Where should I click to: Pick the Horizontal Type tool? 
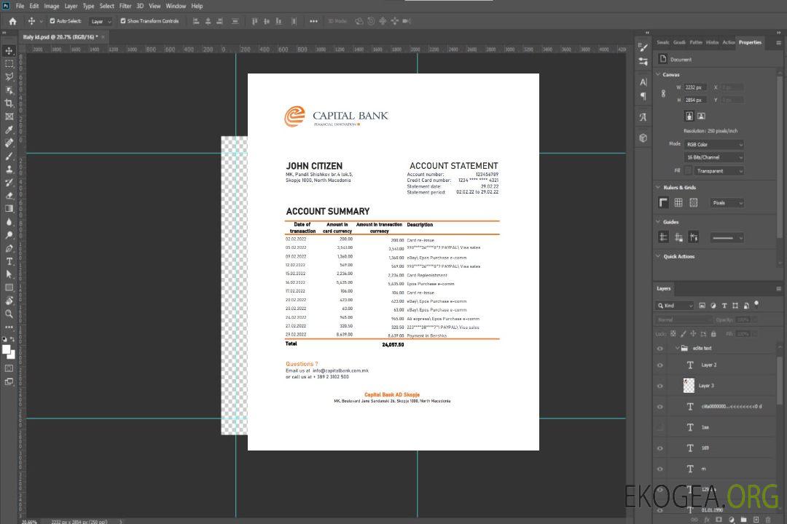tap(9, 261)
